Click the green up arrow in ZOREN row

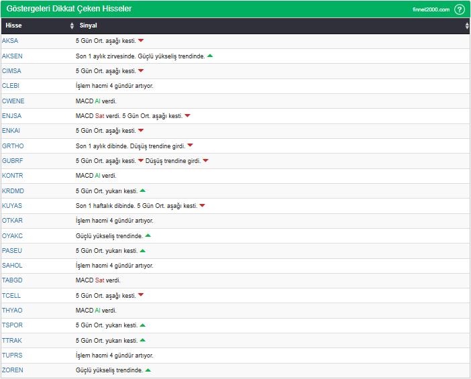click(x=148, y=370)
